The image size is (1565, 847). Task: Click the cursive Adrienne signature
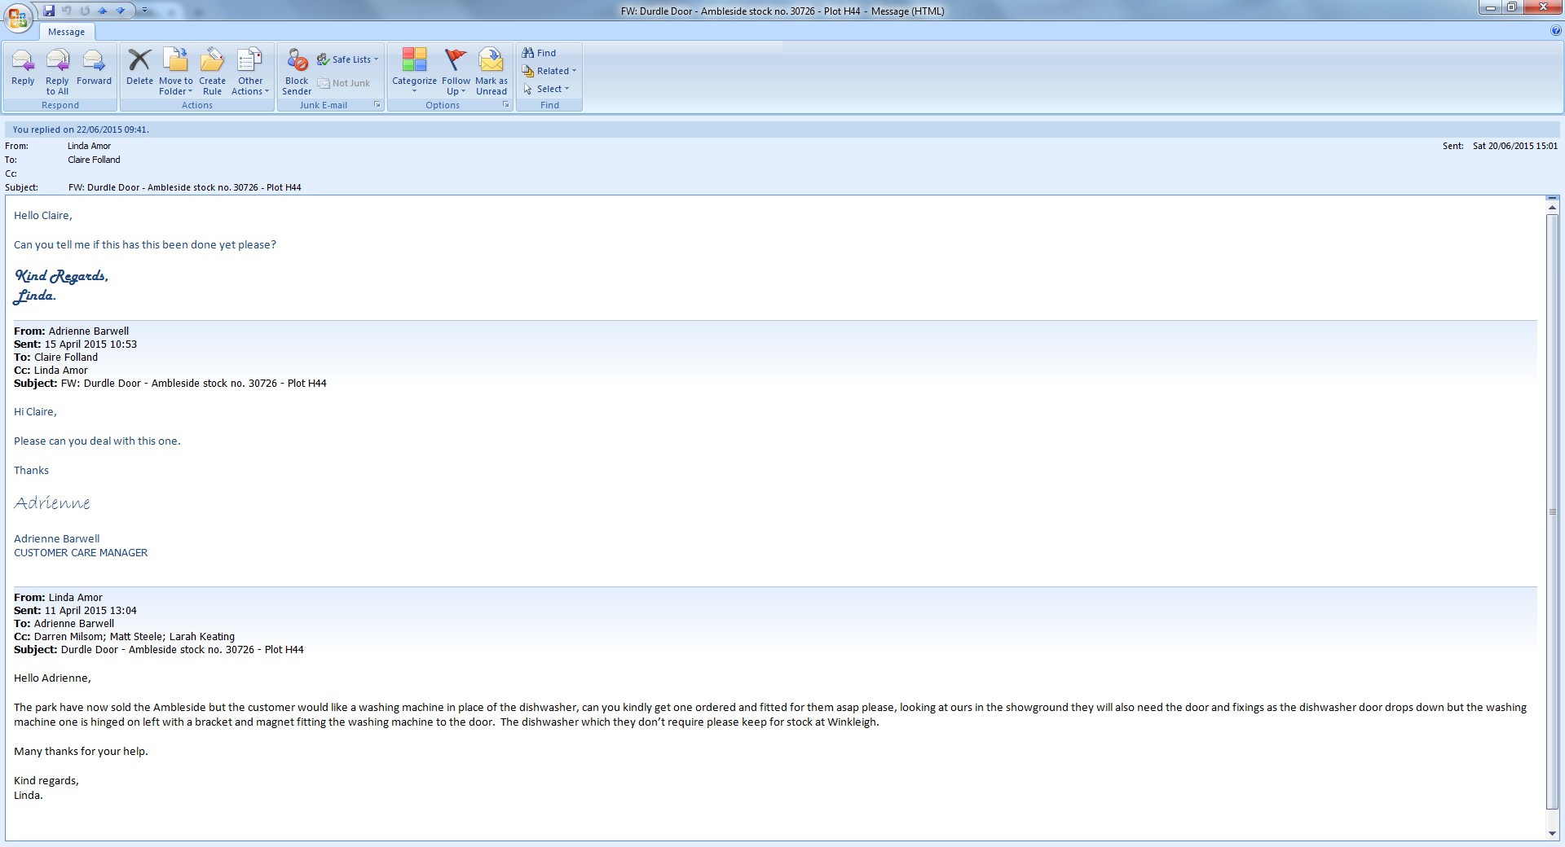point(52,502)
